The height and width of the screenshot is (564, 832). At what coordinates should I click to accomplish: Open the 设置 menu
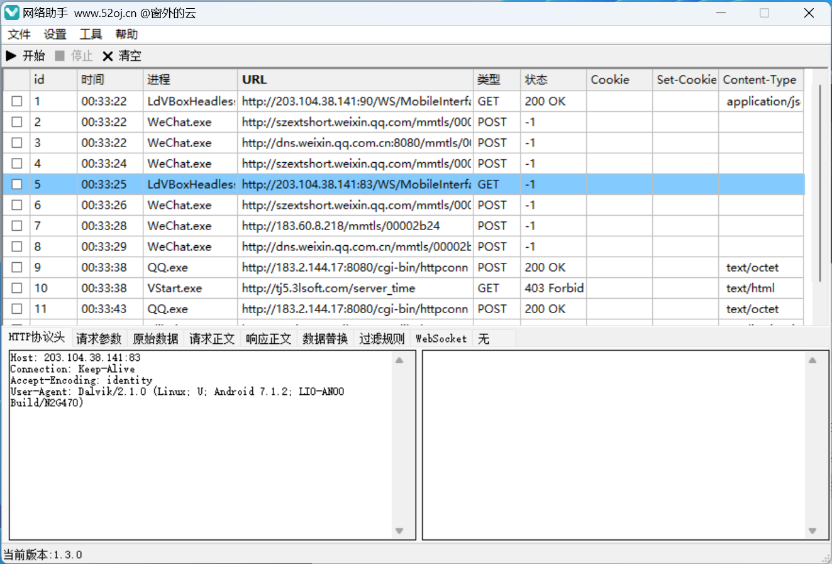[55, 35]
